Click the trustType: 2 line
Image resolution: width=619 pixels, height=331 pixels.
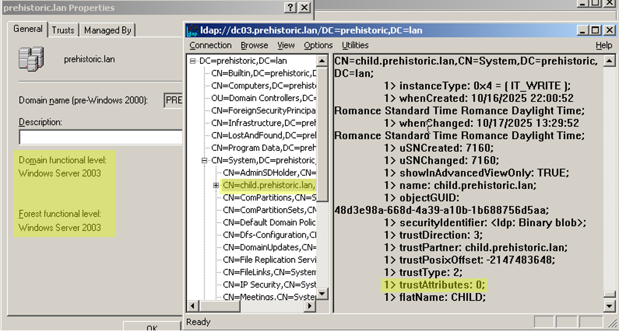(x=422, y=272)
